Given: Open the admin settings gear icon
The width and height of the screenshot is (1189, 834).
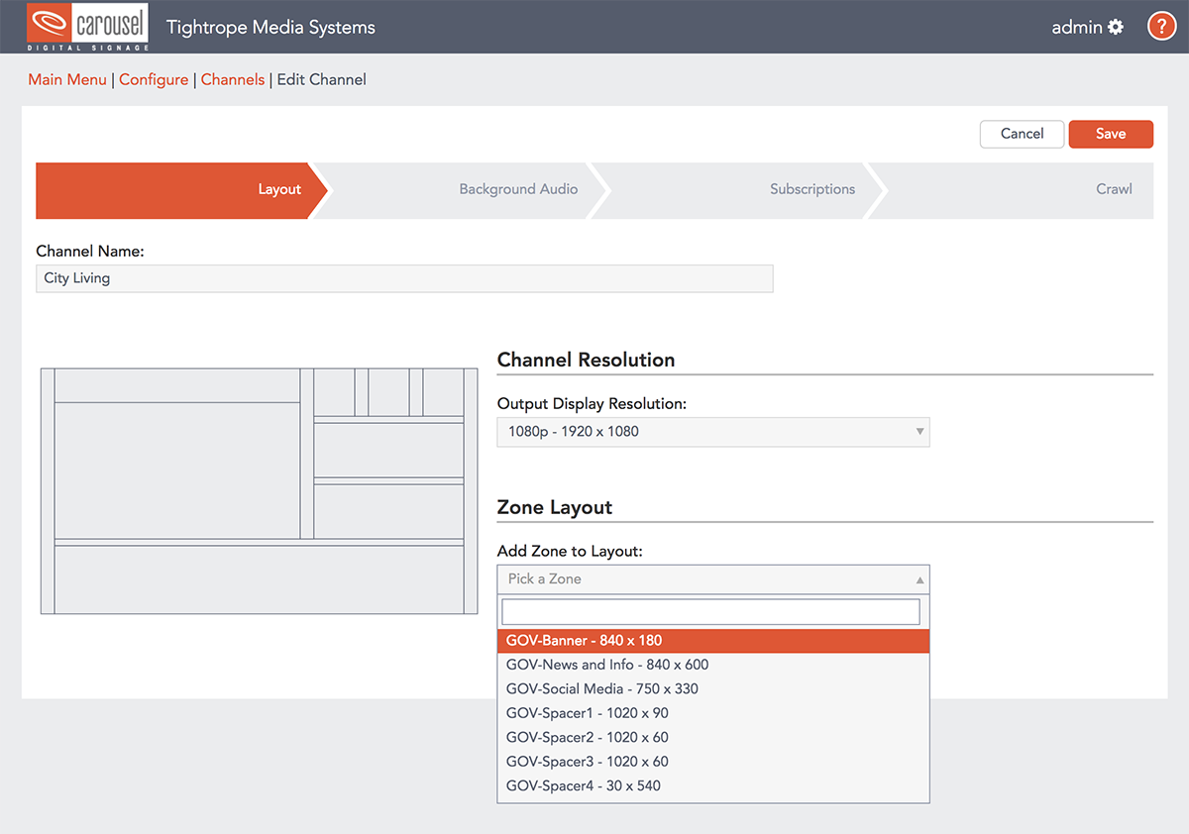Looking at the screenshot, I should click(1116, 27).
